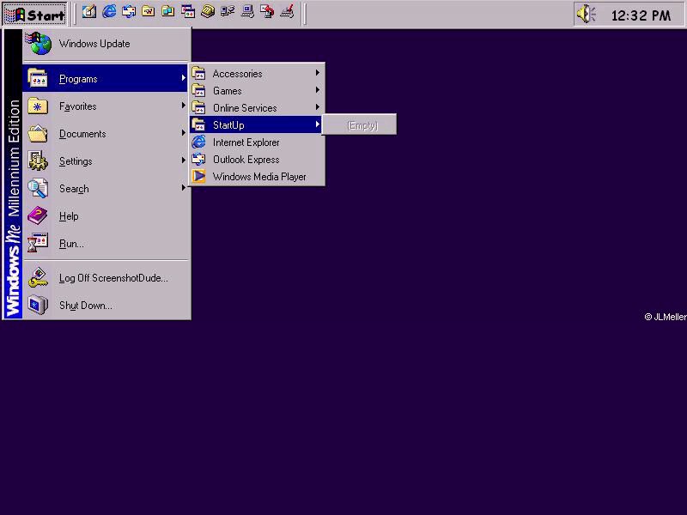
Task: Open the folder with blue windows quick launch icon
Action: coord(168,12)
